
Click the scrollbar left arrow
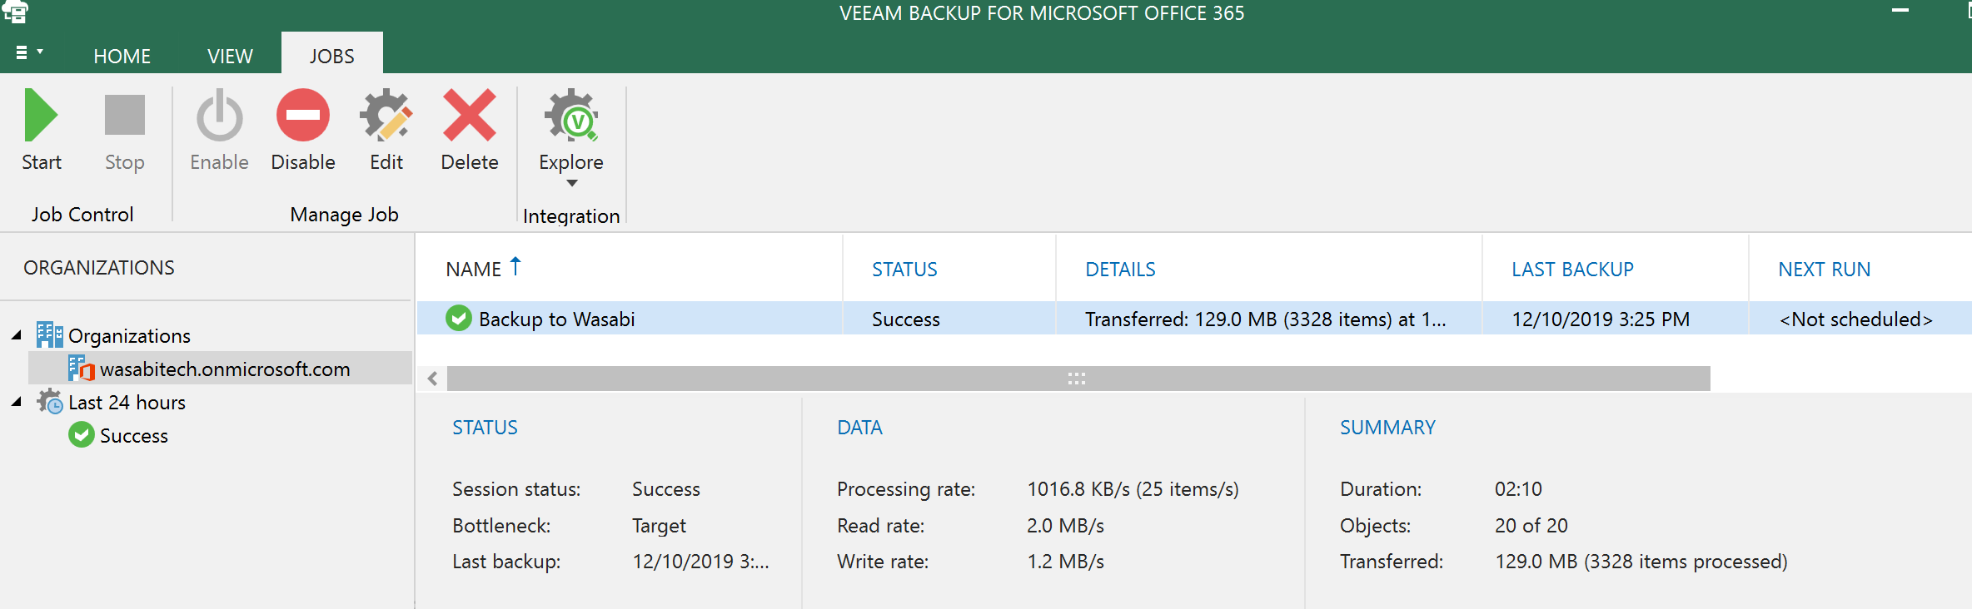[432, 379]
